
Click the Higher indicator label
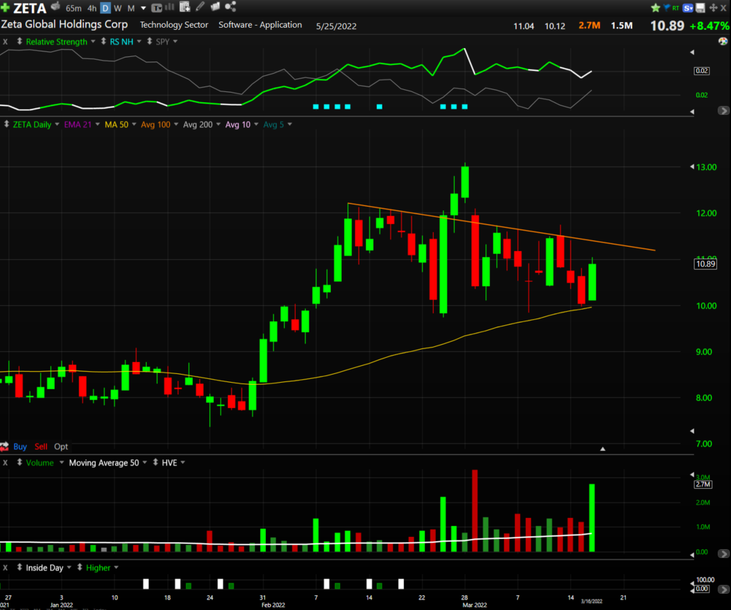coord(98,567)
